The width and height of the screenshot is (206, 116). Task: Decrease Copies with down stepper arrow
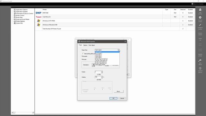102,72
